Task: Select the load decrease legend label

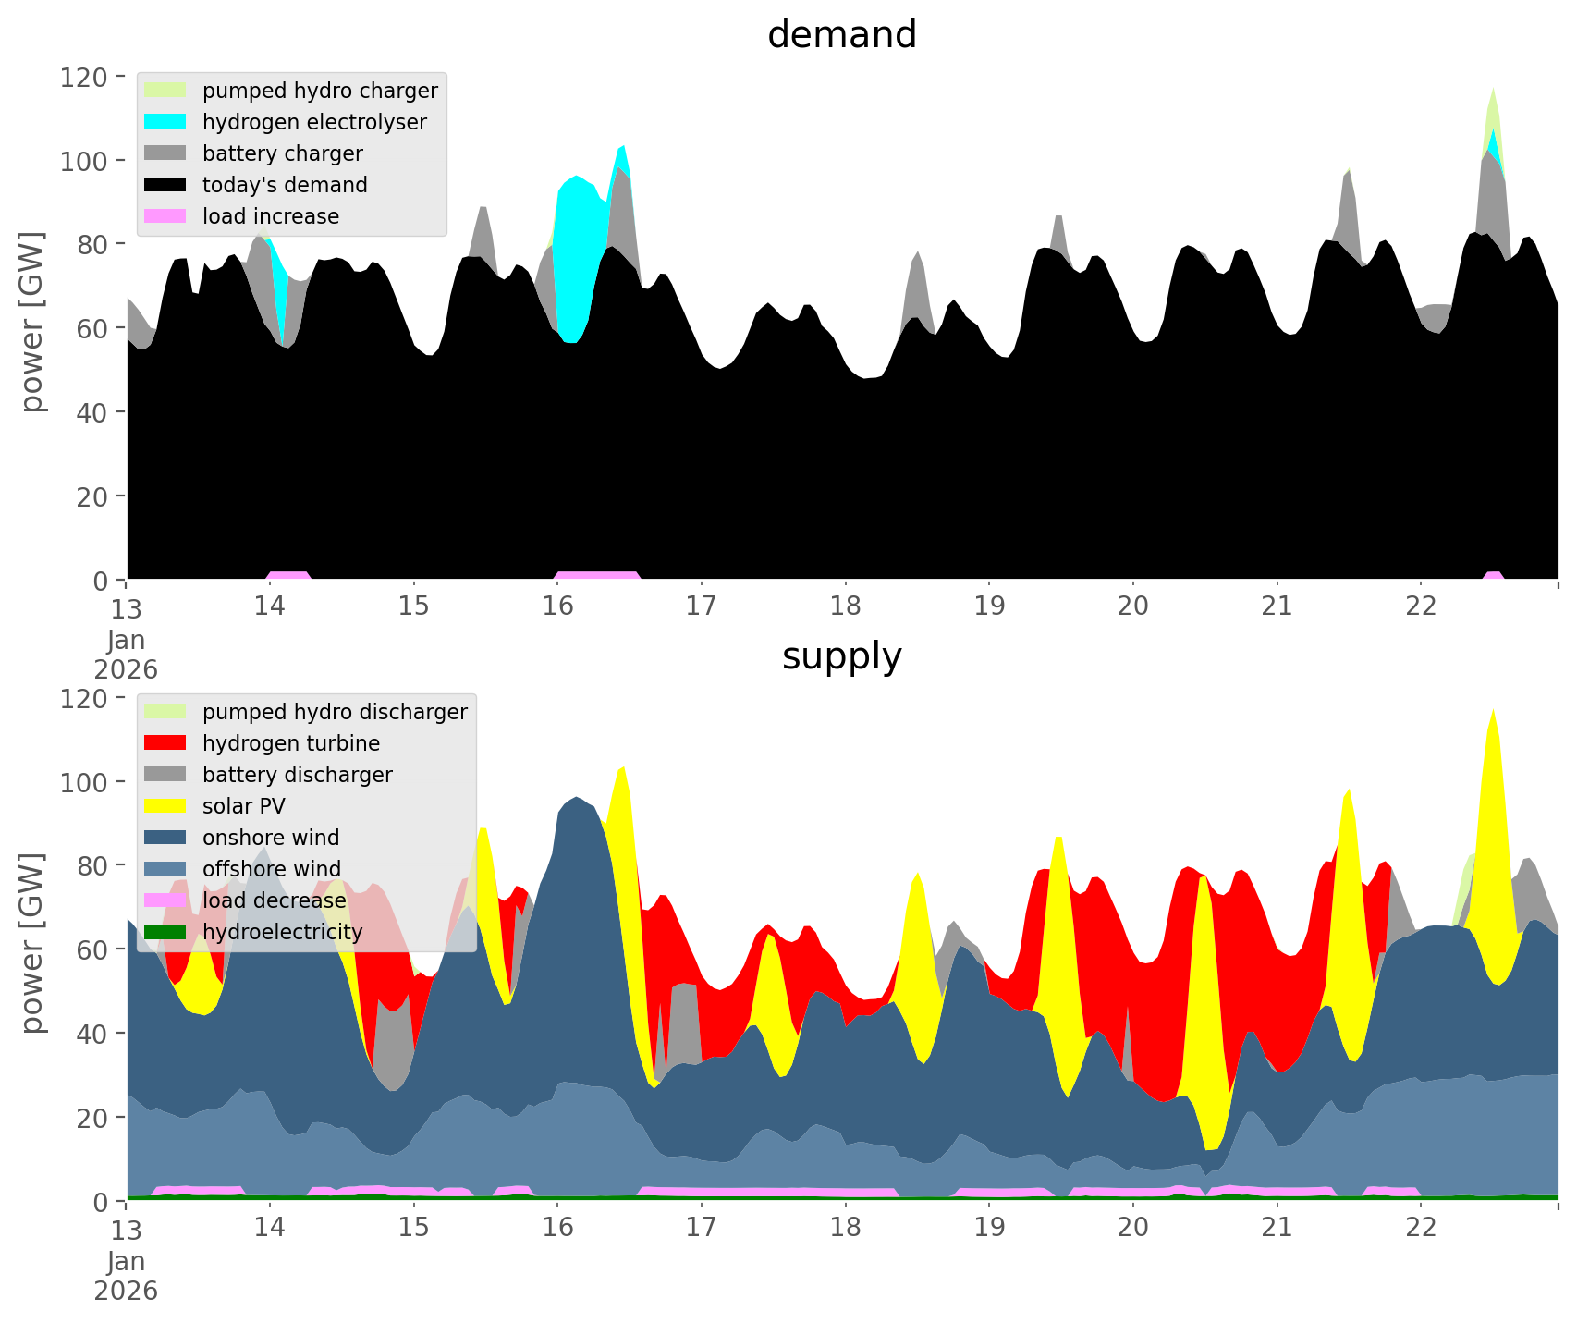Action: pos(274,900)
